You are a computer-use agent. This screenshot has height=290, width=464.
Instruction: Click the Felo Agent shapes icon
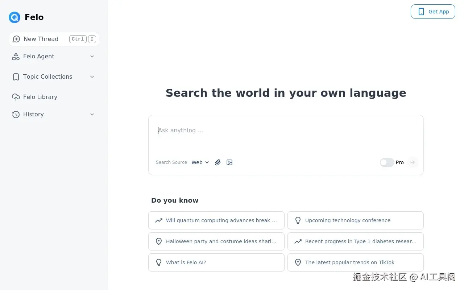pyautogui.click(x=16, y=57)
